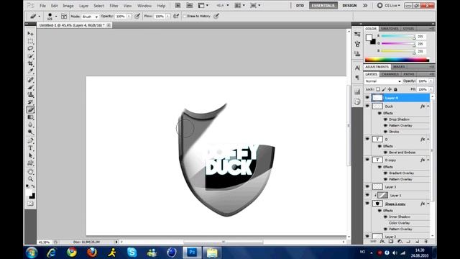The image size is (460, 259).
Task: Select the Move tool
Action: [x=30, y=34]
